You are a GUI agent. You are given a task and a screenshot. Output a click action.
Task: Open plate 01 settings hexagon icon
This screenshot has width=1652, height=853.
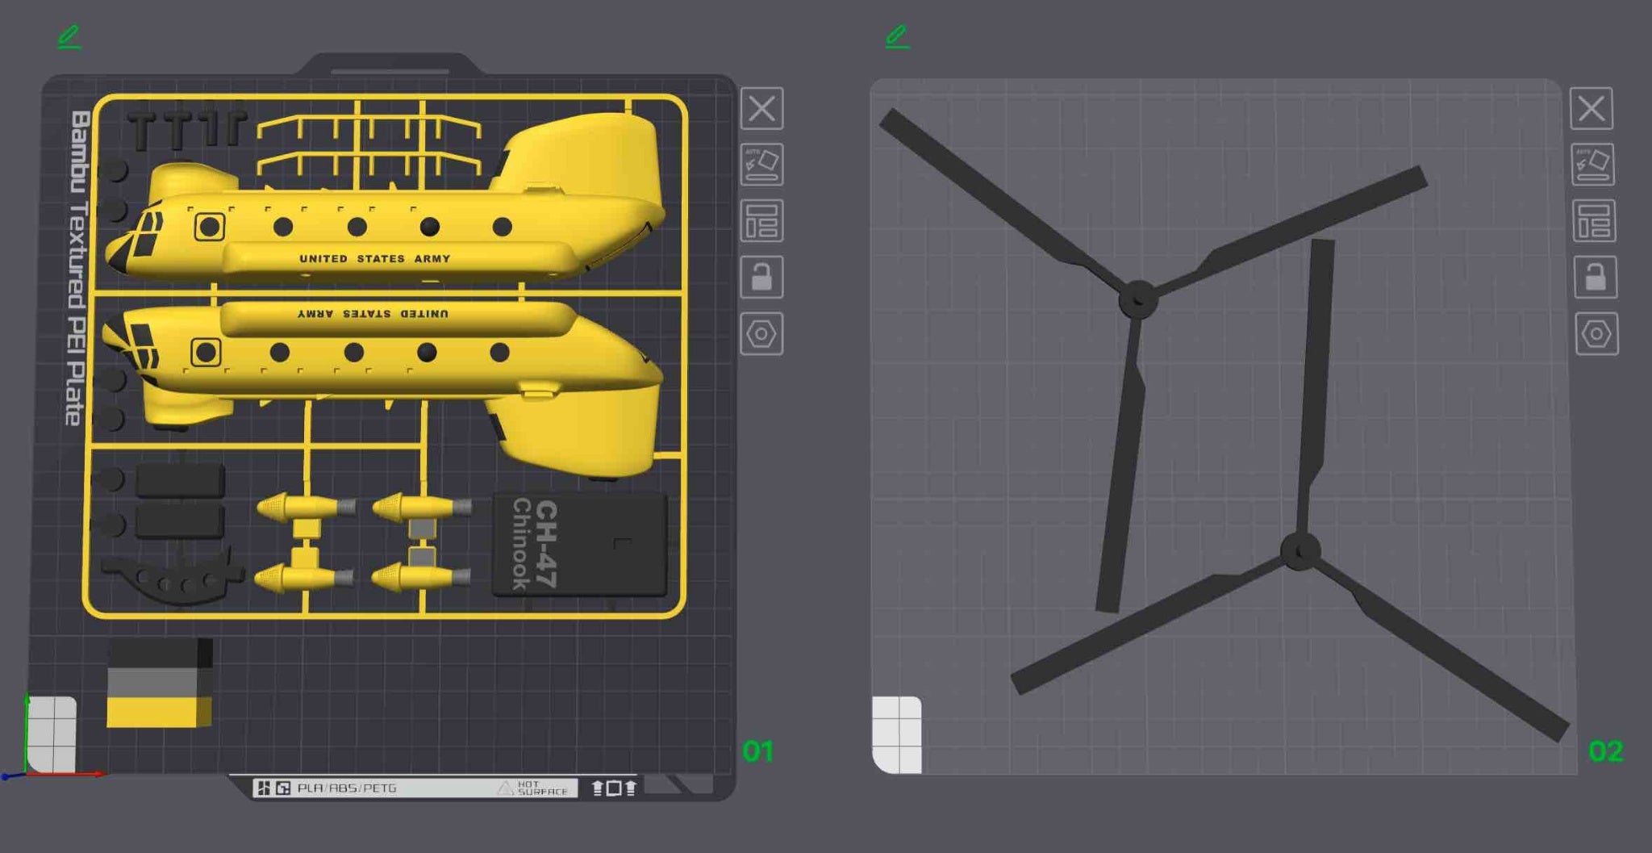tap(761, 333)
